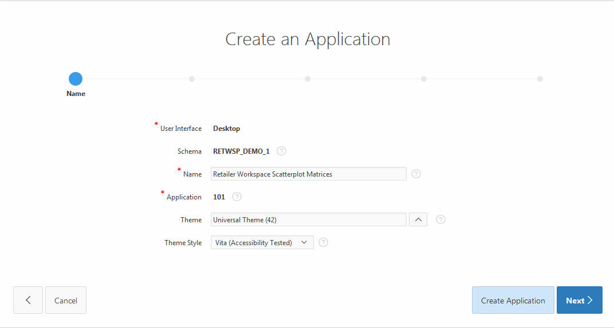Open help for Application ID 101

click(237, 197)
